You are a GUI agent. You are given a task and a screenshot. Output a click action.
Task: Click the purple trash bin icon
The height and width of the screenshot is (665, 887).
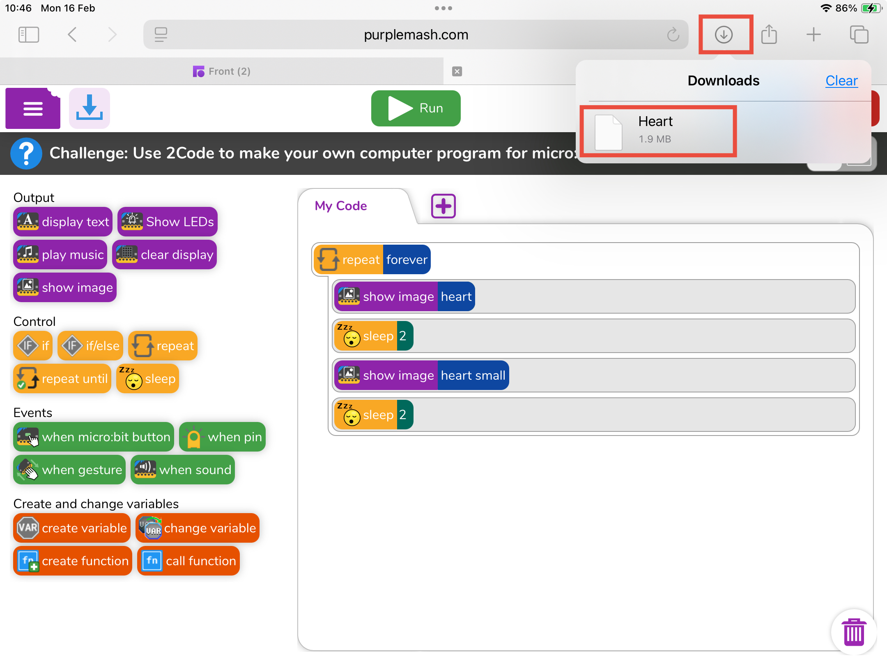[854, 632]
